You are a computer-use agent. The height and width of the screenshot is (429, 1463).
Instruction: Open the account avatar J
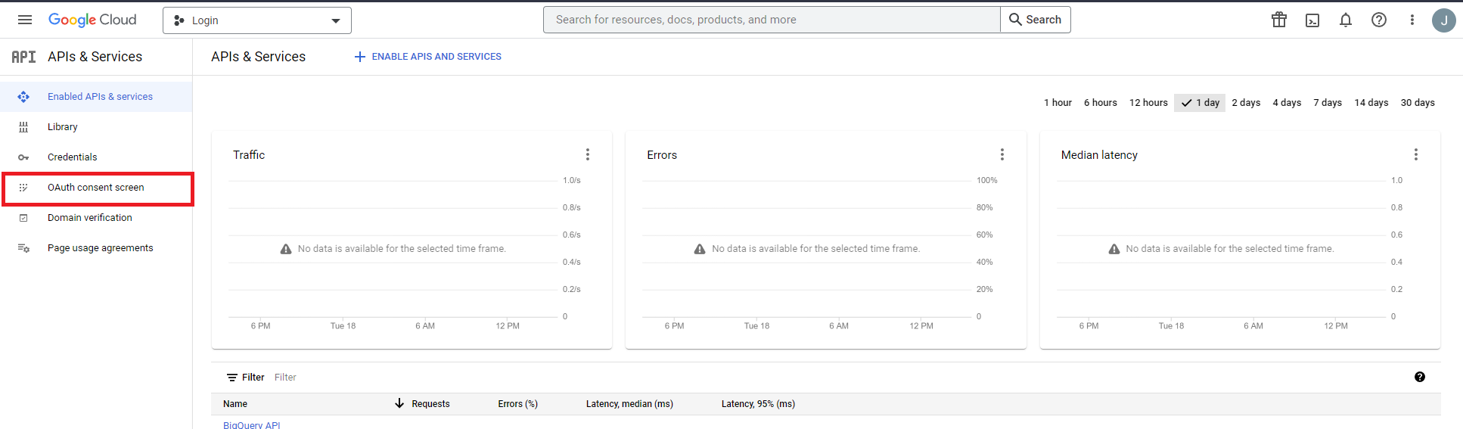[x=1443, y=20]
